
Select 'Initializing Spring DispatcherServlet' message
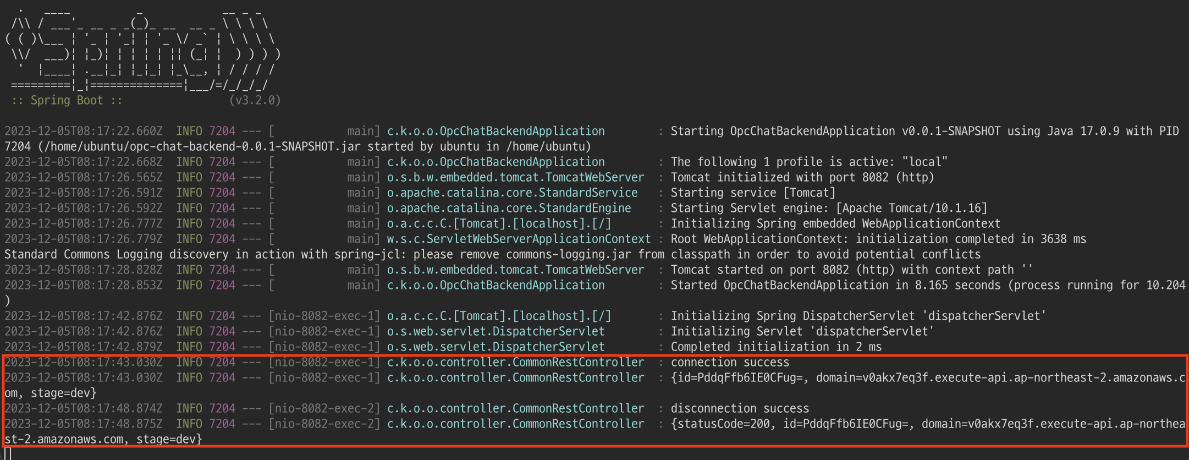(858, 316)
